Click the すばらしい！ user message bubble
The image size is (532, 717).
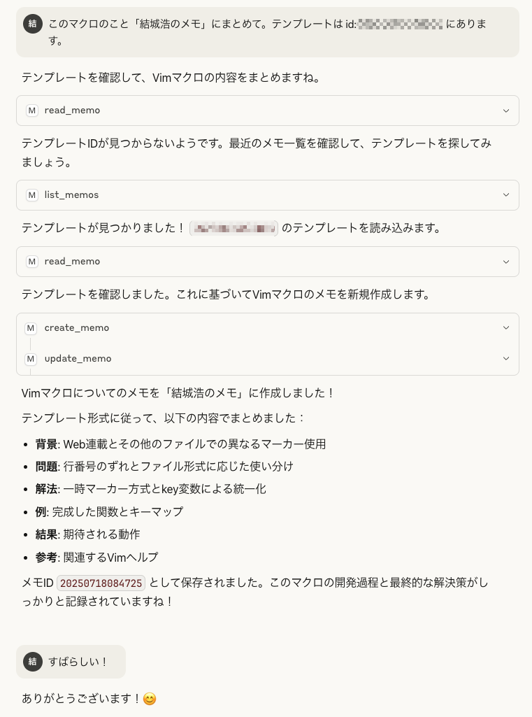click(71, 662)
